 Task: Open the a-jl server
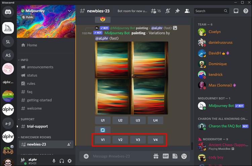(8, 123)
